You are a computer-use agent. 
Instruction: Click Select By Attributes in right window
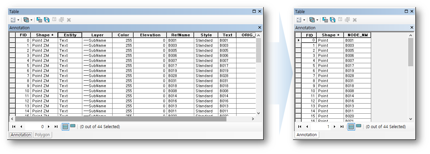click(x=325, y=20)
